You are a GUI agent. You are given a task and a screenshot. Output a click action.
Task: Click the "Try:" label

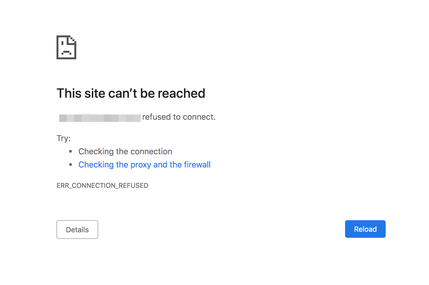[x=64, y=138]
